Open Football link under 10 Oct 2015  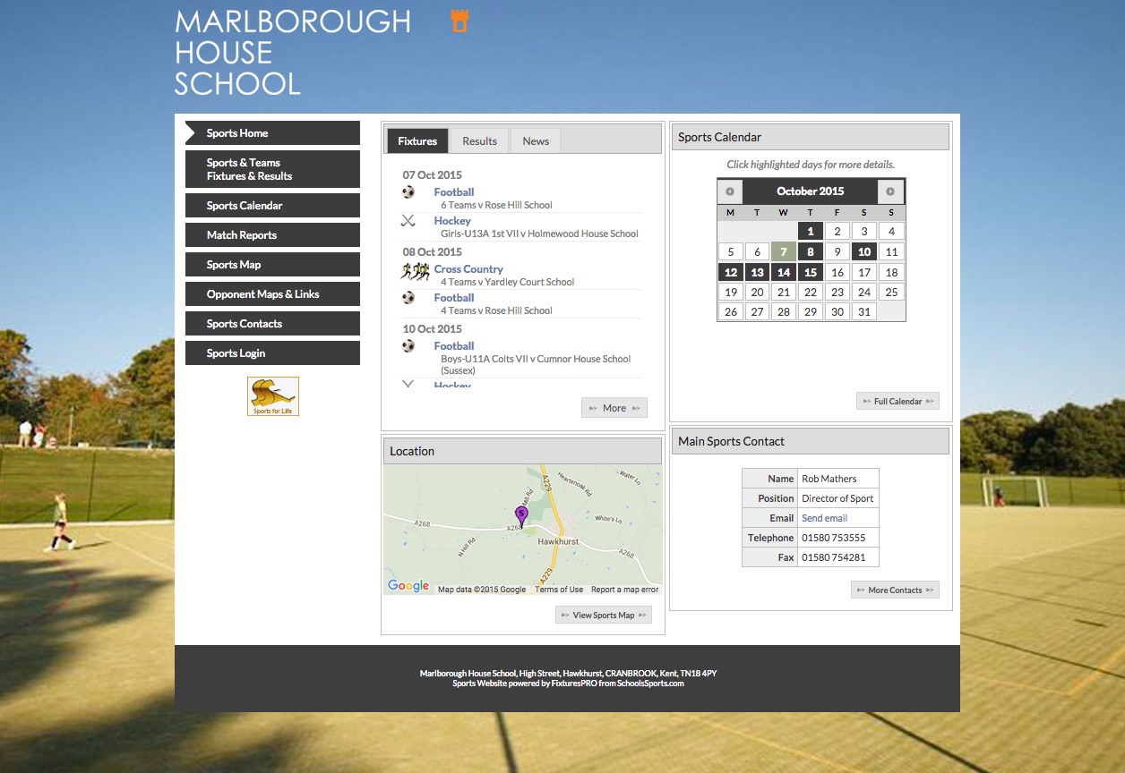454,346
